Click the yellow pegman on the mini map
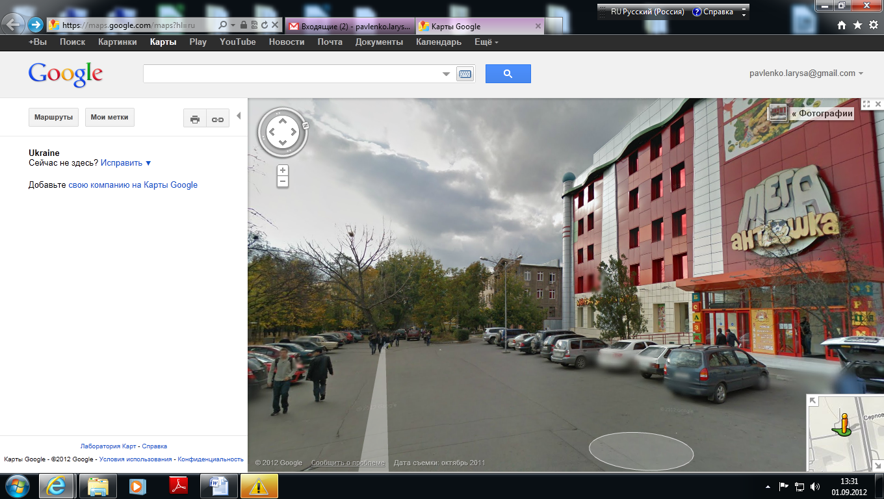The height and width of the screenshot is (499, 884). click(x=843, y=424)
